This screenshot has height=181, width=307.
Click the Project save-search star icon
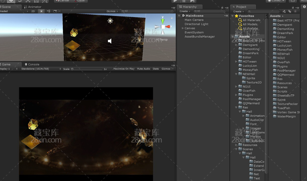click(x=295, y=11)
